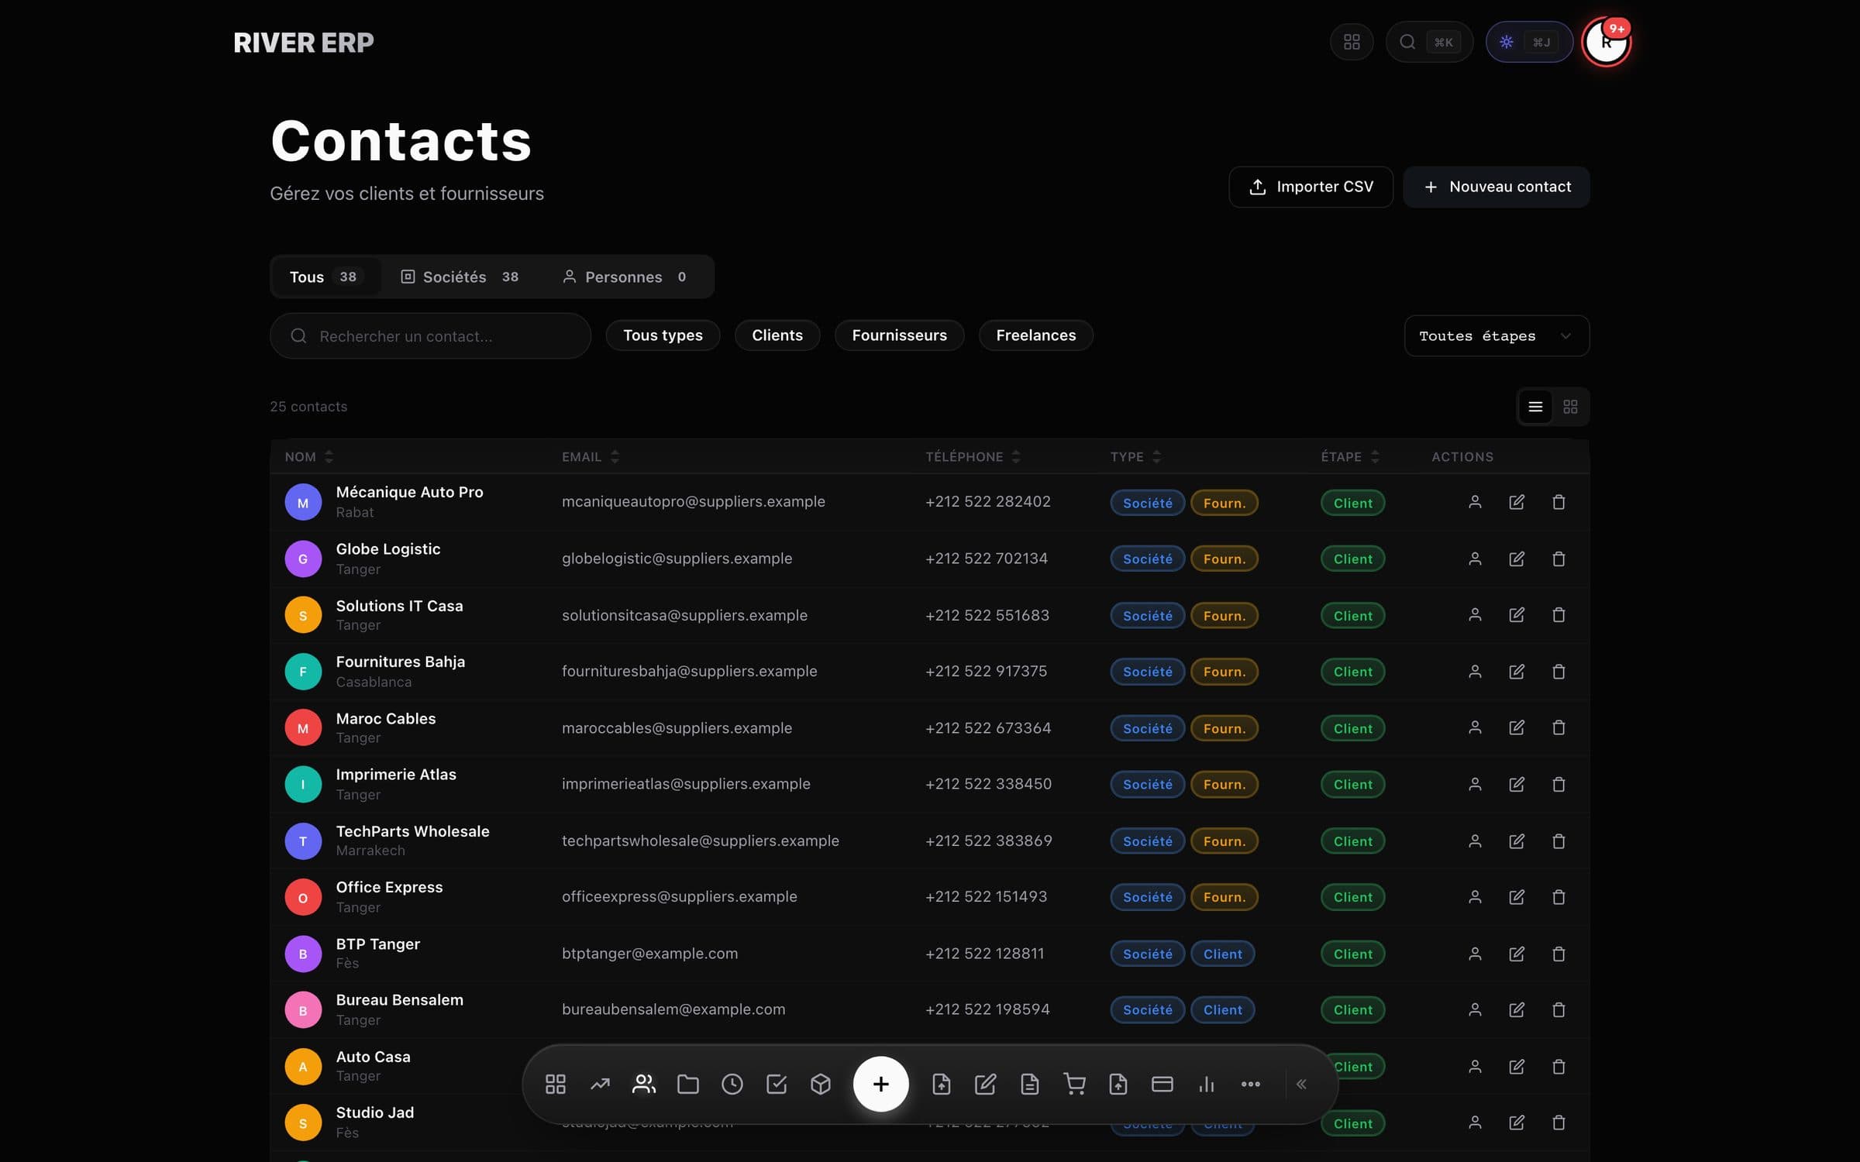Click the Importer CSV button
1860x1162 pixels.
click(1311, 187)
